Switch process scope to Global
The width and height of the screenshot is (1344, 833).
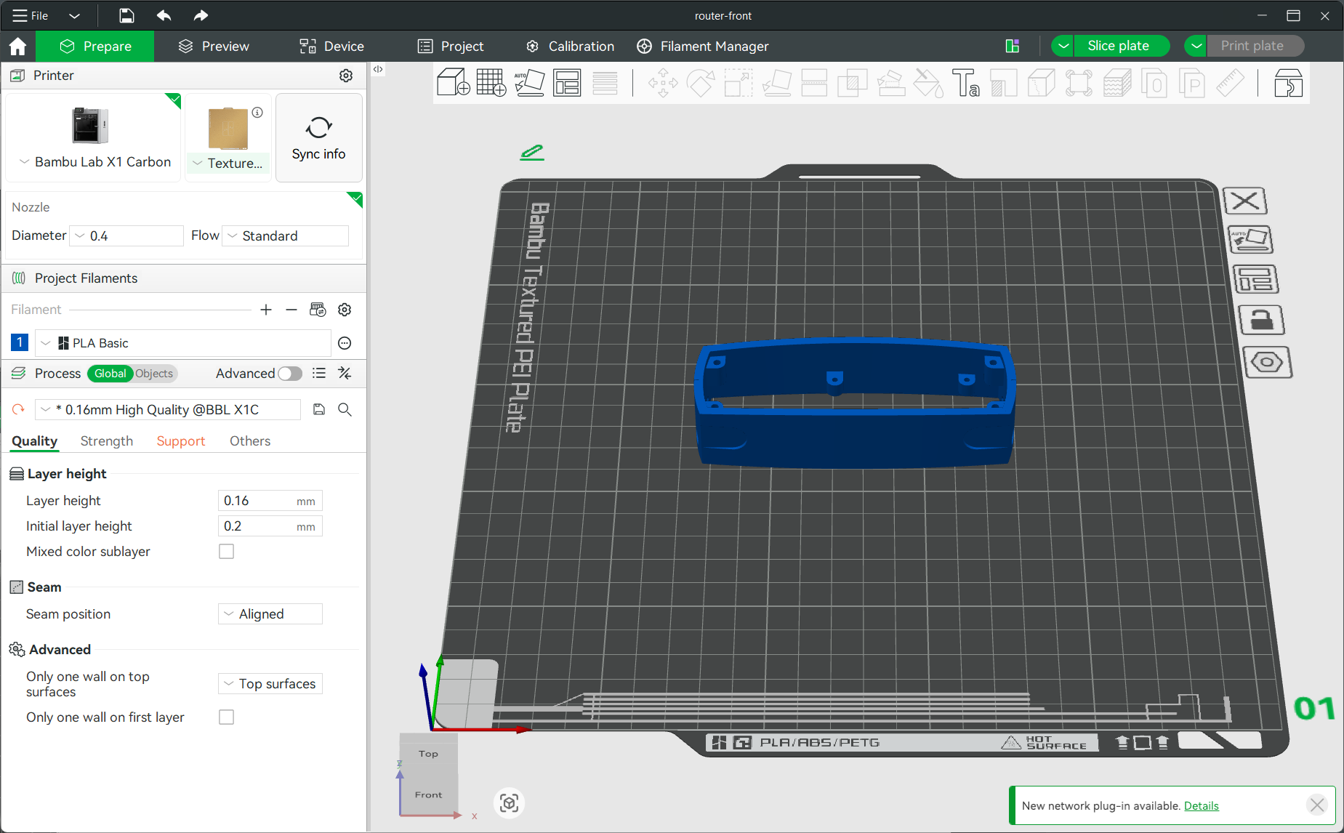pyautogui.click(x=110, y=374)
